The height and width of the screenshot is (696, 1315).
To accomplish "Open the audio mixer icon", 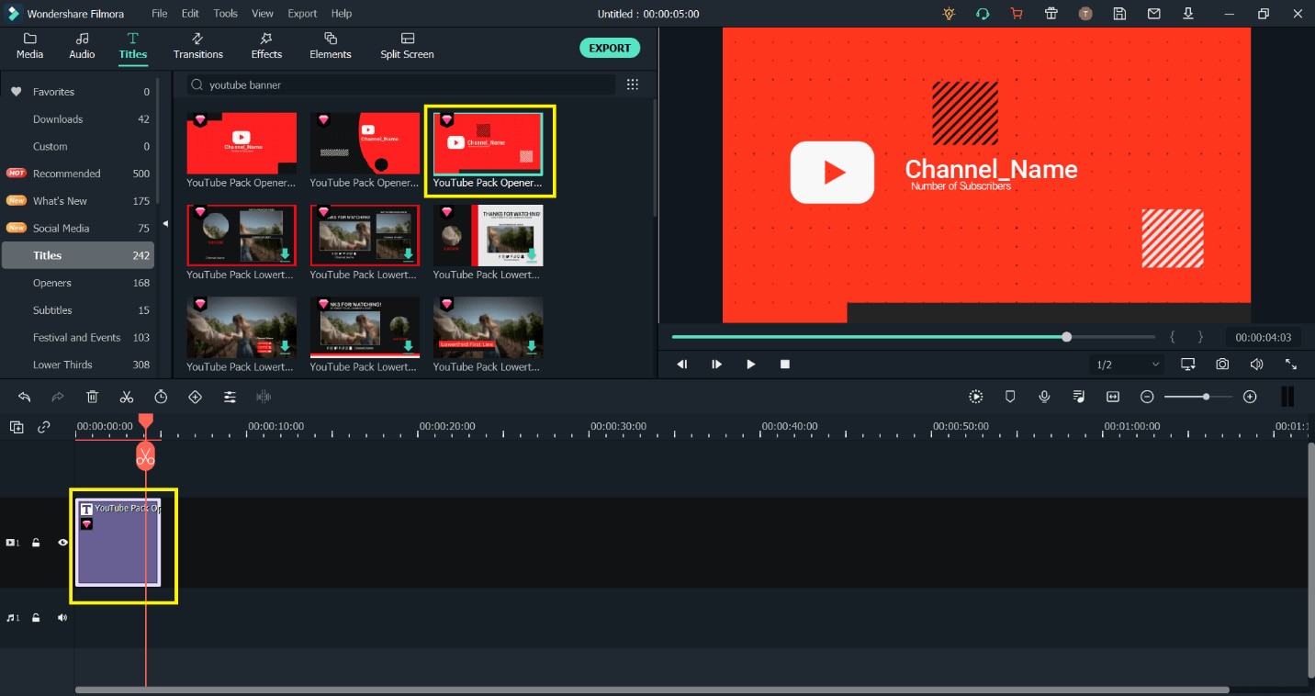I will 1079,397.
